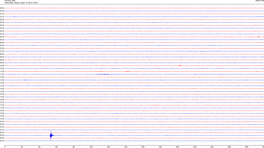Click the '11:00' trace time label
Screen dimensions: 264x148
[2, 72]
